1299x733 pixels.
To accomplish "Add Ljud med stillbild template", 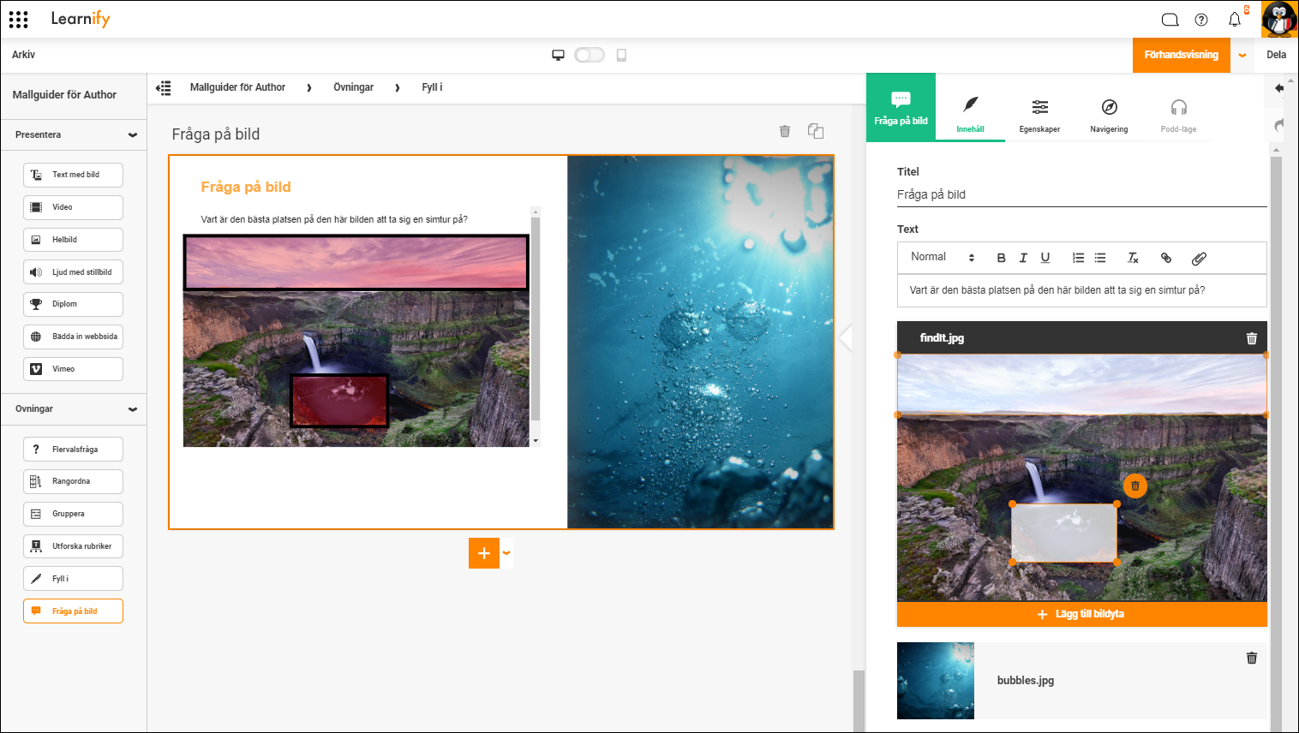I will point(73,272).
